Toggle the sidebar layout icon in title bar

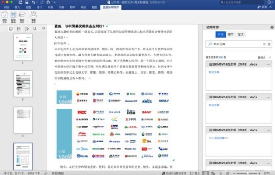click(20, 2)
